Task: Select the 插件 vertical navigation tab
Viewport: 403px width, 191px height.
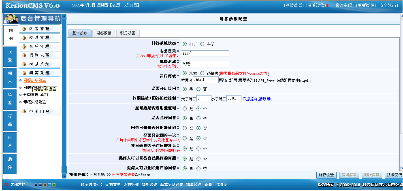Action: 11,163
